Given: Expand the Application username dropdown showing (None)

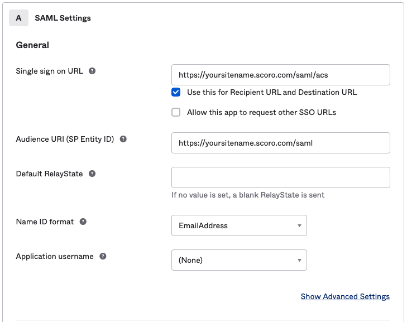Looking at the screenshot, I should coord(239,260).
